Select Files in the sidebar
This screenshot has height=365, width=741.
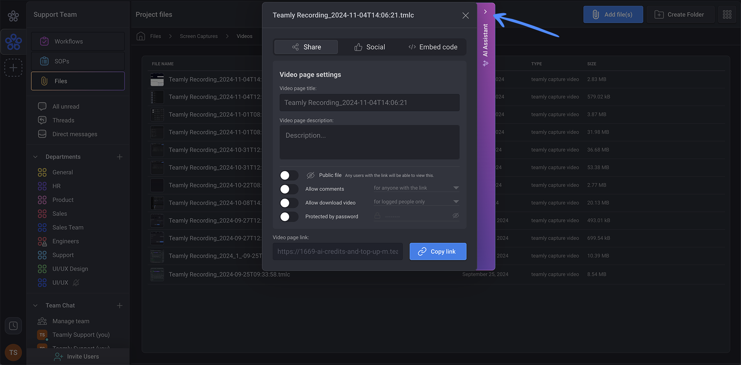(78, 81)
